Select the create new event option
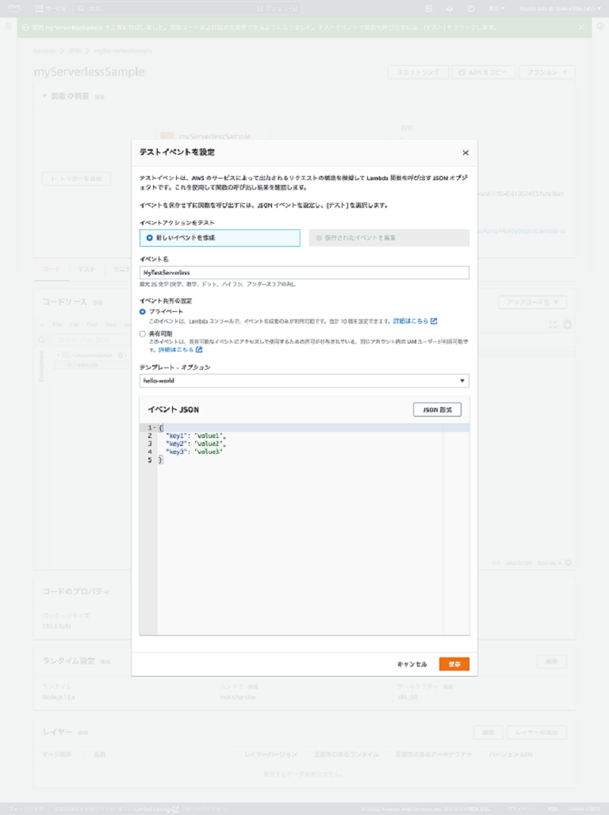This screenshot has width=609, height=815. click(220, 238)
